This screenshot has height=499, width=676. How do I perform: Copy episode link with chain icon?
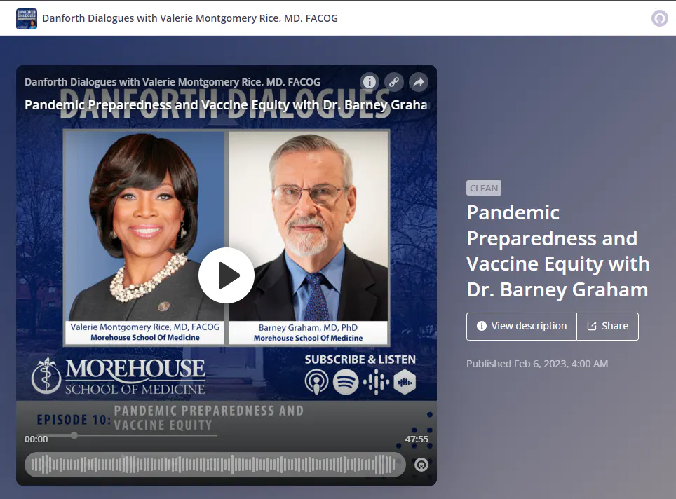click(x=394, y=82)
